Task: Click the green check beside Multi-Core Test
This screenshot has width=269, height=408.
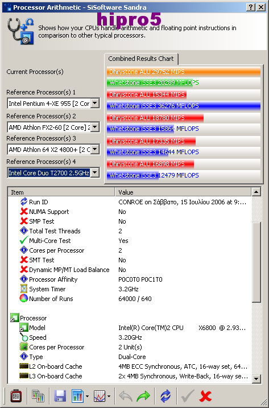Action: click(x=24, y=240)
